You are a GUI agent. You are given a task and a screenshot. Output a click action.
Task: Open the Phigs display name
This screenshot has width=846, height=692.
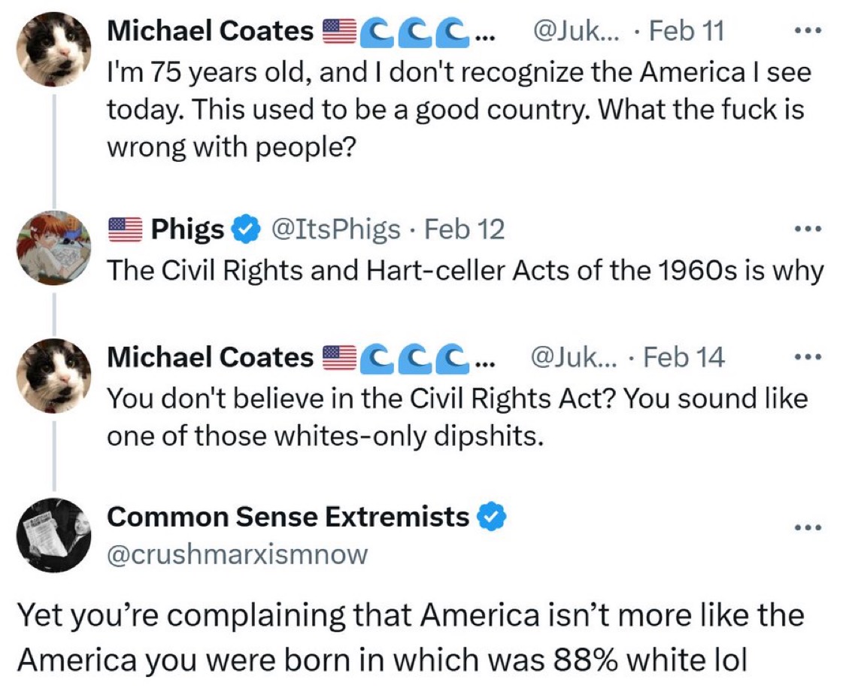[187, 229]
